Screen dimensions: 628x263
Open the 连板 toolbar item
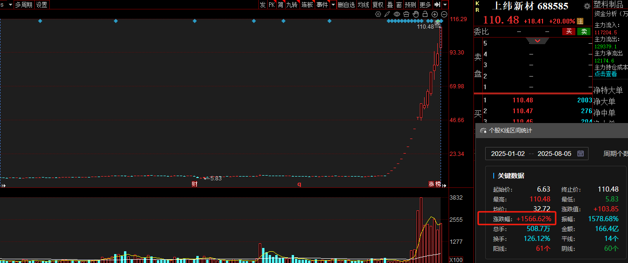(x=307, y=5)
